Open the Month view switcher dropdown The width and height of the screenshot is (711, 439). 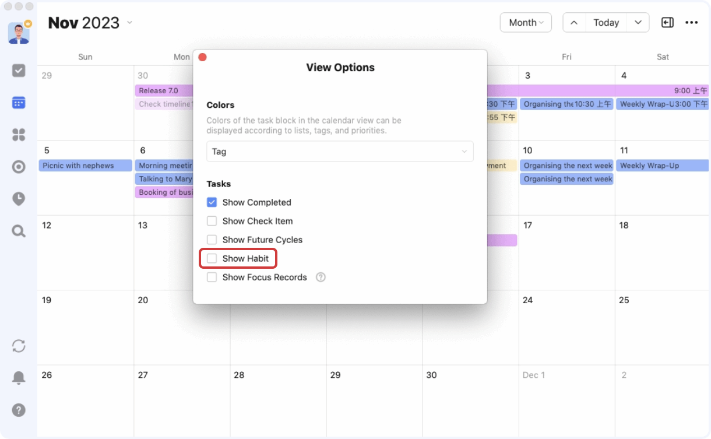click(x=526, y=22)
